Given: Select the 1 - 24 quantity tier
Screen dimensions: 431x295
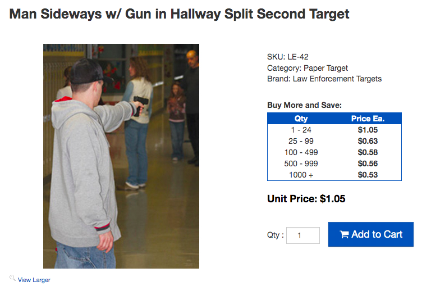Looking at the screenshot, I should tap(301, 130).
